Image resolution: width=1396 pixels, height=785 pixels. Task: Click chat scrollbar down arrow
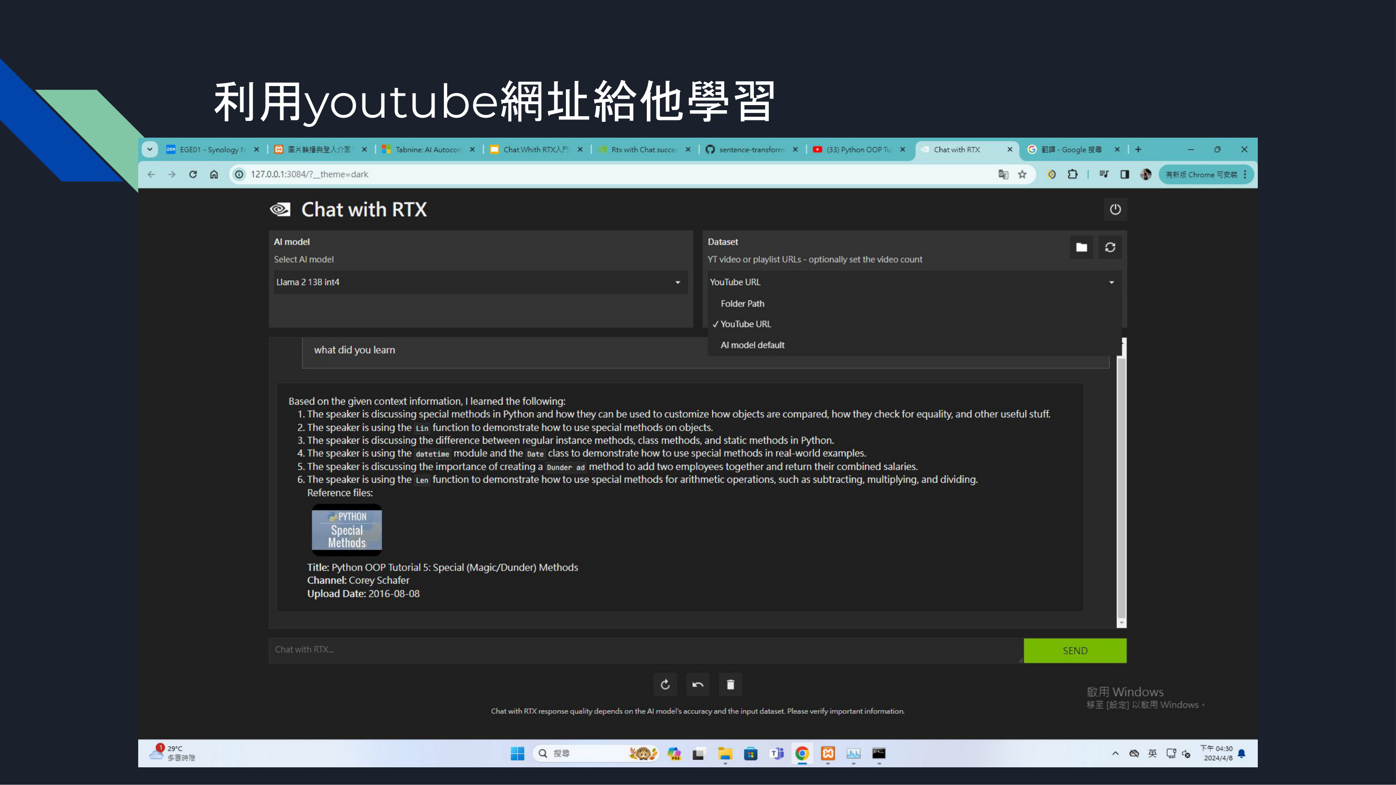pyautogui.click(x=1121, y=623)
